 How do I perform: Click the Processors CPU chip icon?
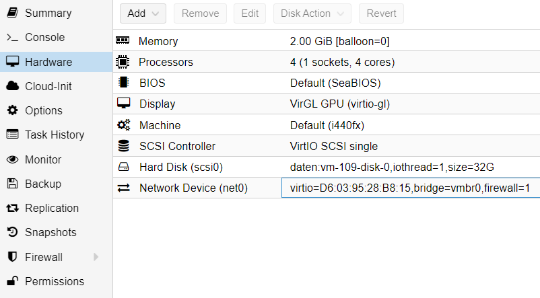coord(123,62)
